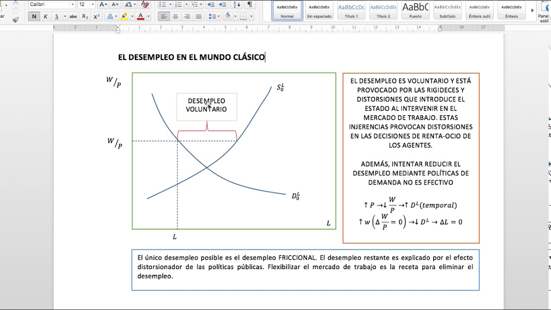
Task: Justify text alignment
Action: point(198,16)
